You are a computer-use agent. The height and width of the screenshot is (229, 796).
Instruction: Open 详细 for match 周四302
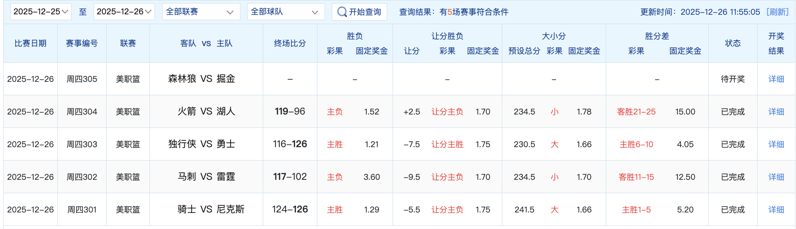(x=776, y=177)
